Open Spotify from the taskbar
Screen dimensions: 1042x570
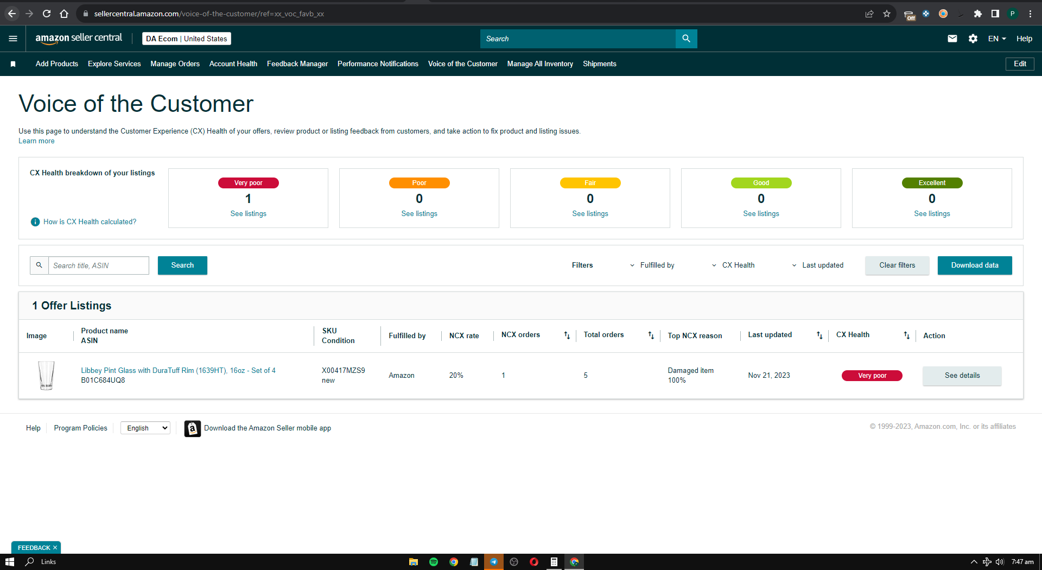(x=434, y=562)
